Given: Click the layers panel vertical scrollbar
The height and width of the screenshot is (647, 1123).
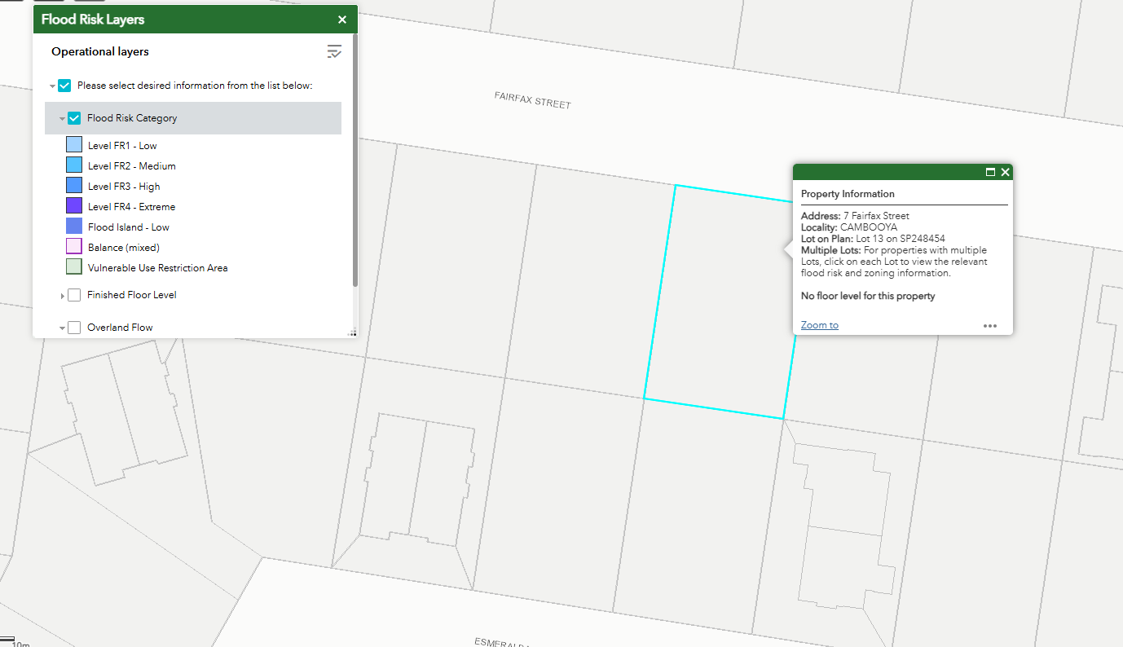Looking at the screenshot, I should tap(355, 163).
